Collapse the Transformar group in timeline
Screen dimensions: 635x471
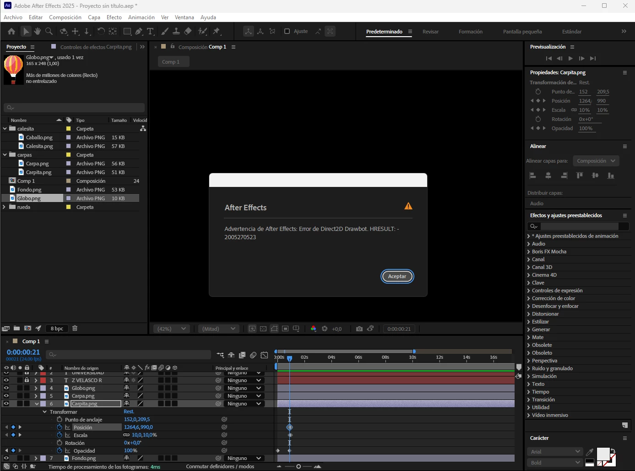coord(45,412)
